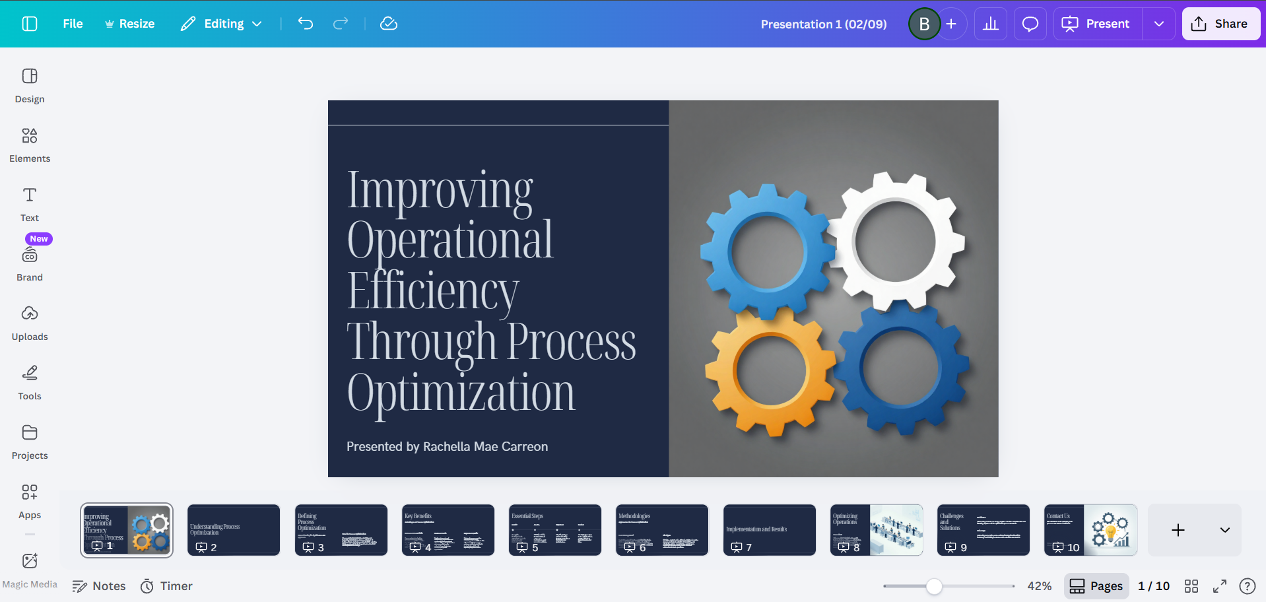Open the Resize option
Image resolution: width=1266 pixels, height=602 pixels.
click(129, 24)
